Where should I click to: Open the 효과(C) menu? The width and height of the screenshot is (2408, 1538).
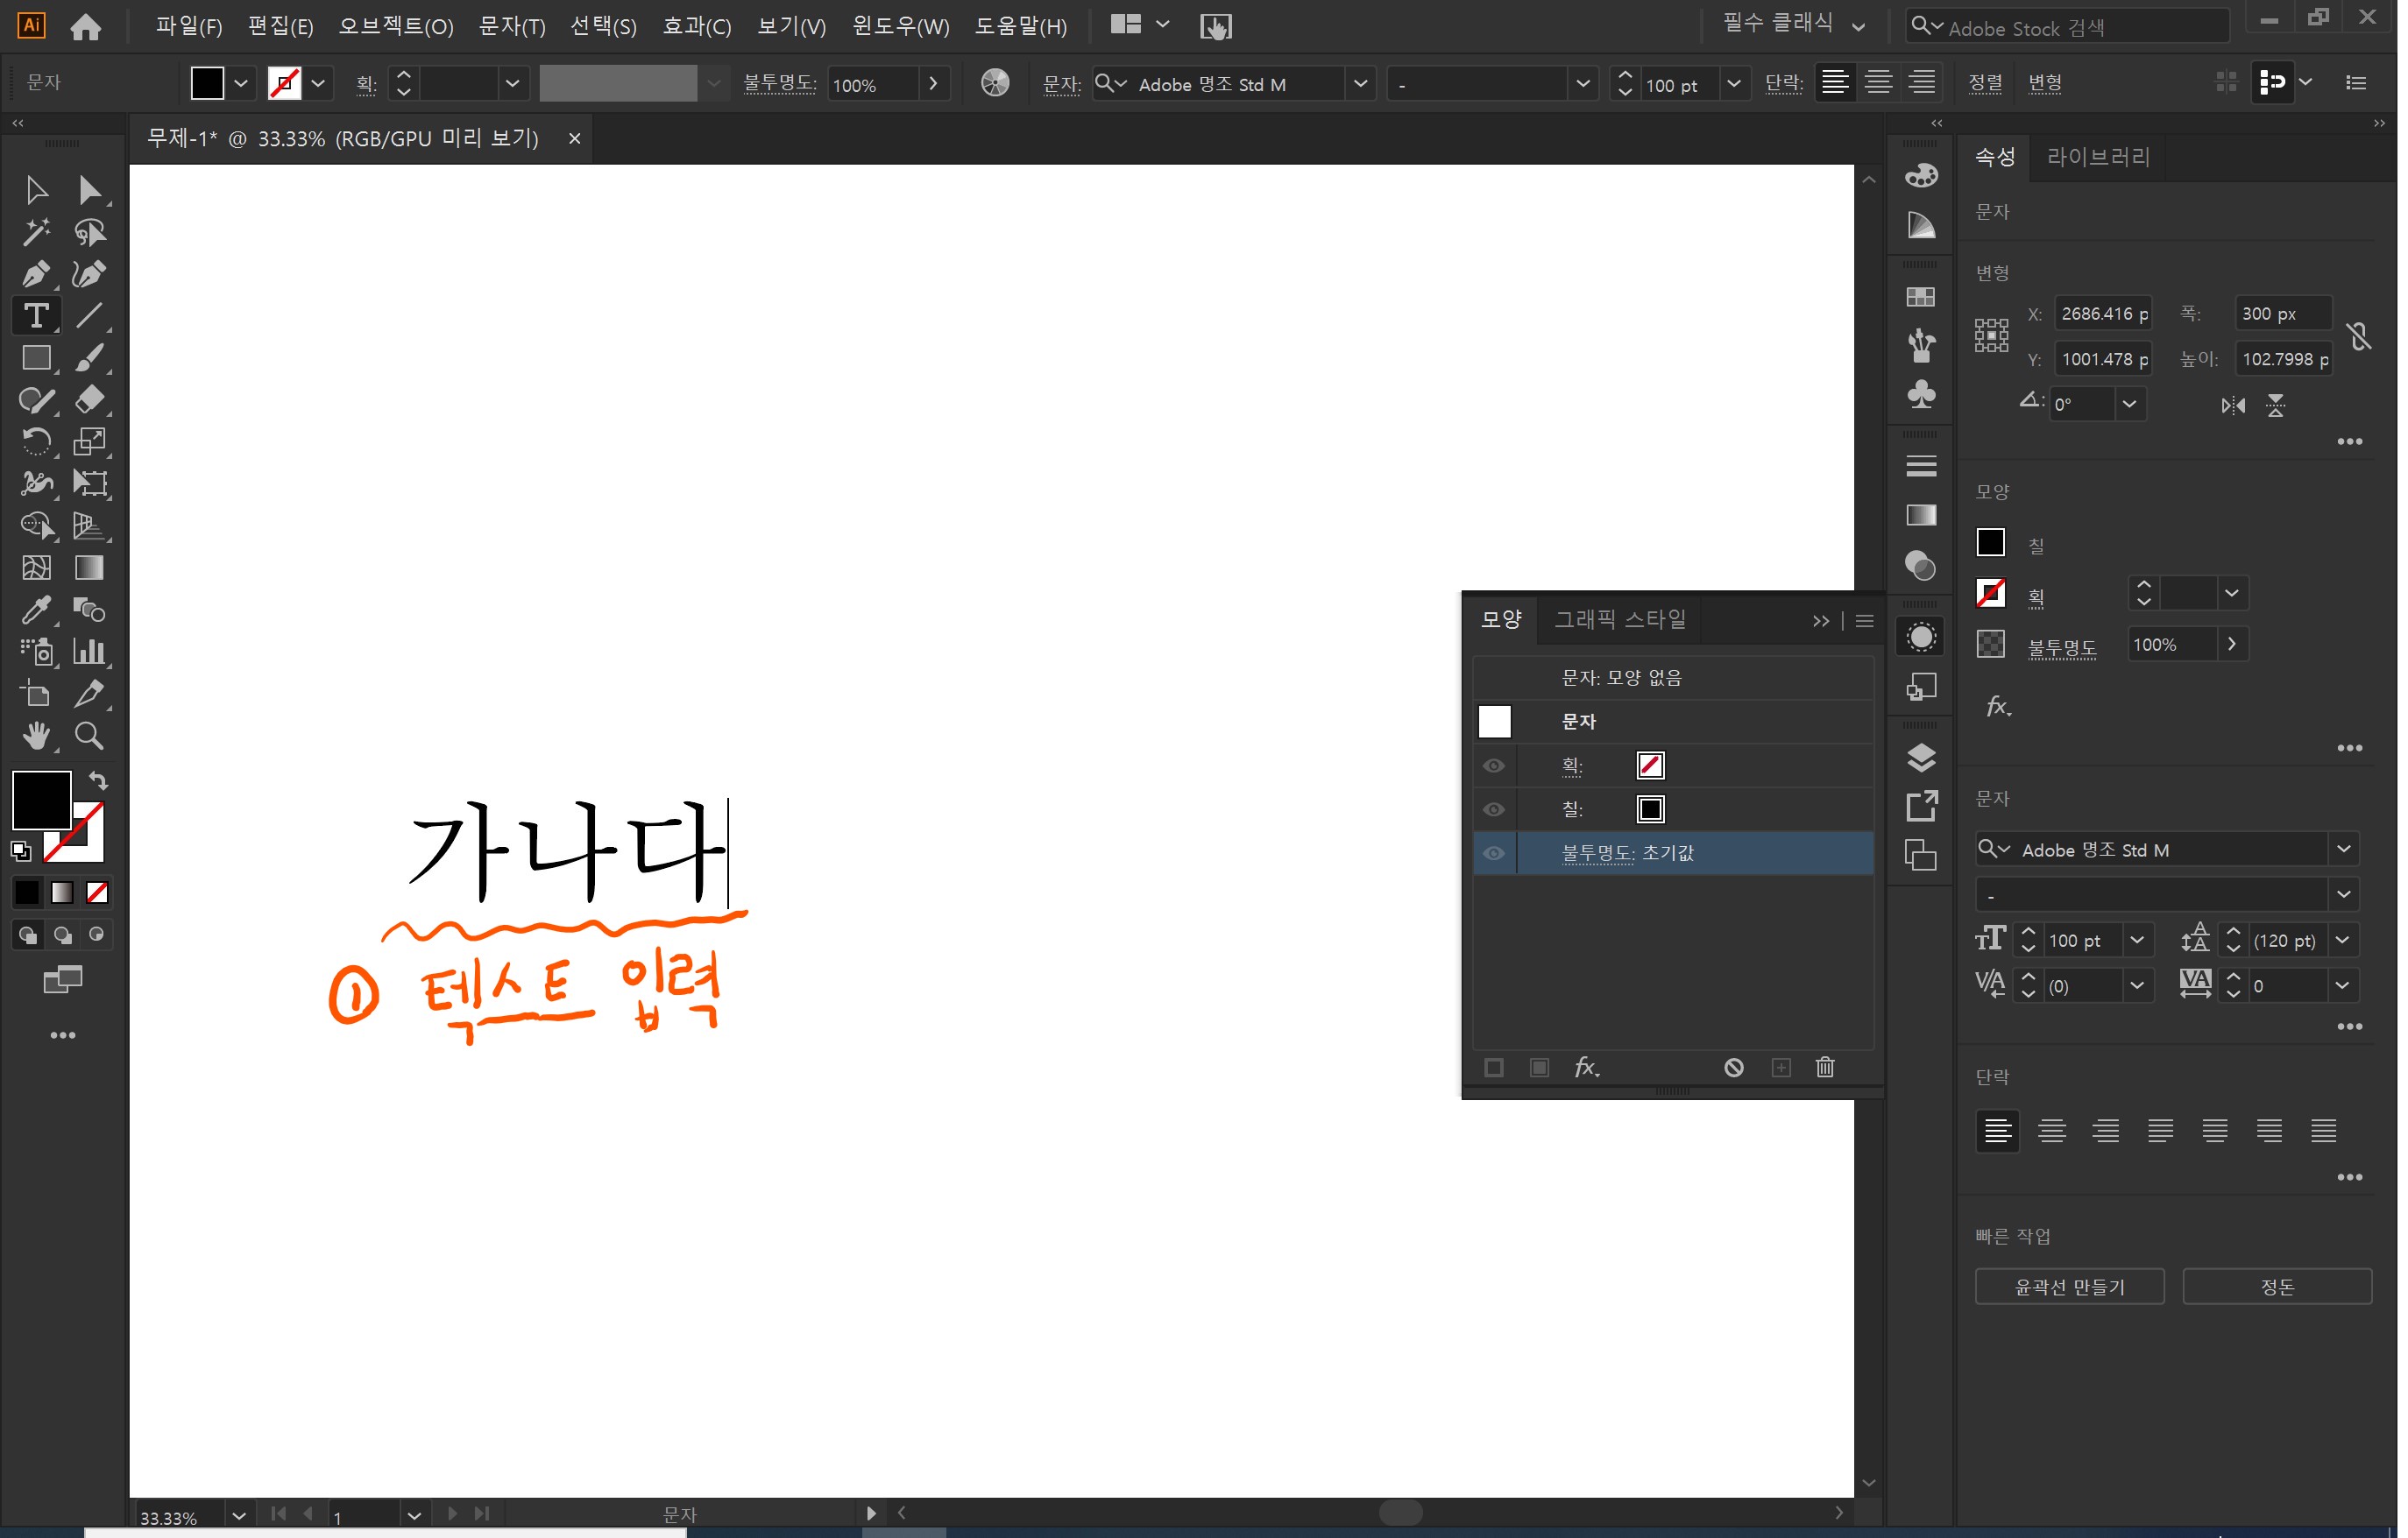point(696,27)
